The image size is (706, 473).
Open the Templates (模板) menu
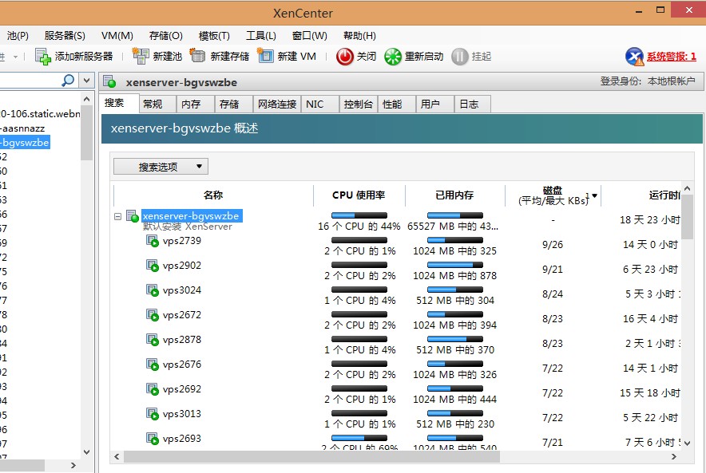coord(214,36)
